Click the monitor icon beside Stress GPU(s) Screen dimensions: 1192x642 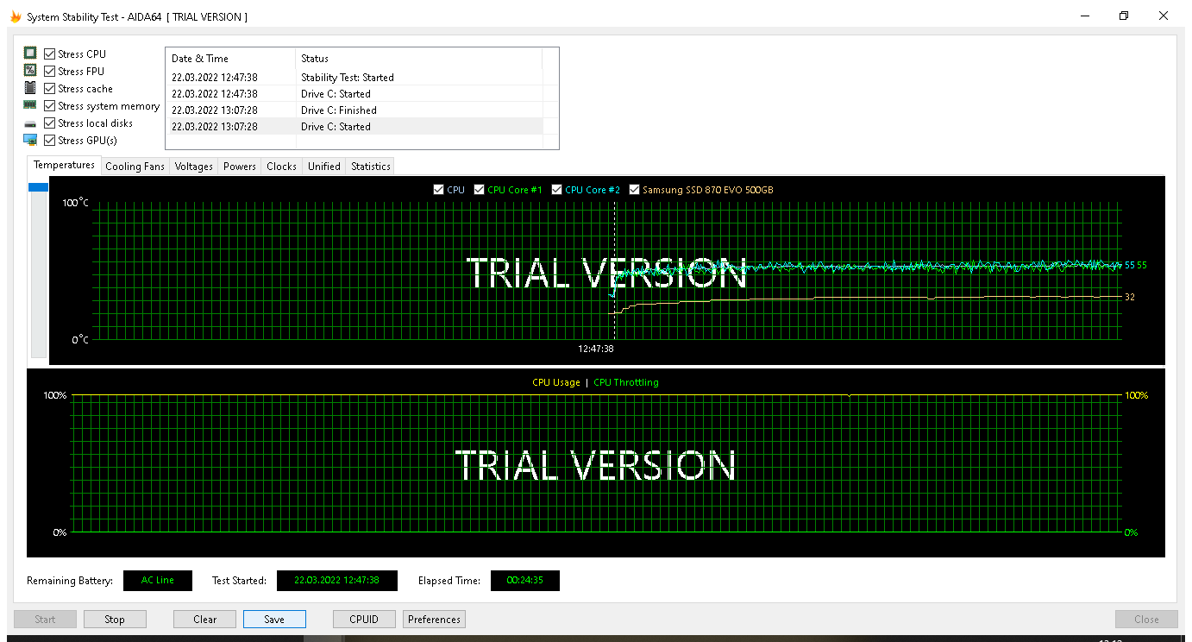[30, 140]
